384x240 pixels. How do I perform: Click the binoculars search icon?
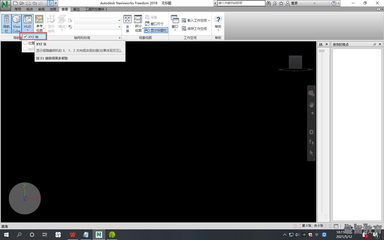click(x=269, y=3)
